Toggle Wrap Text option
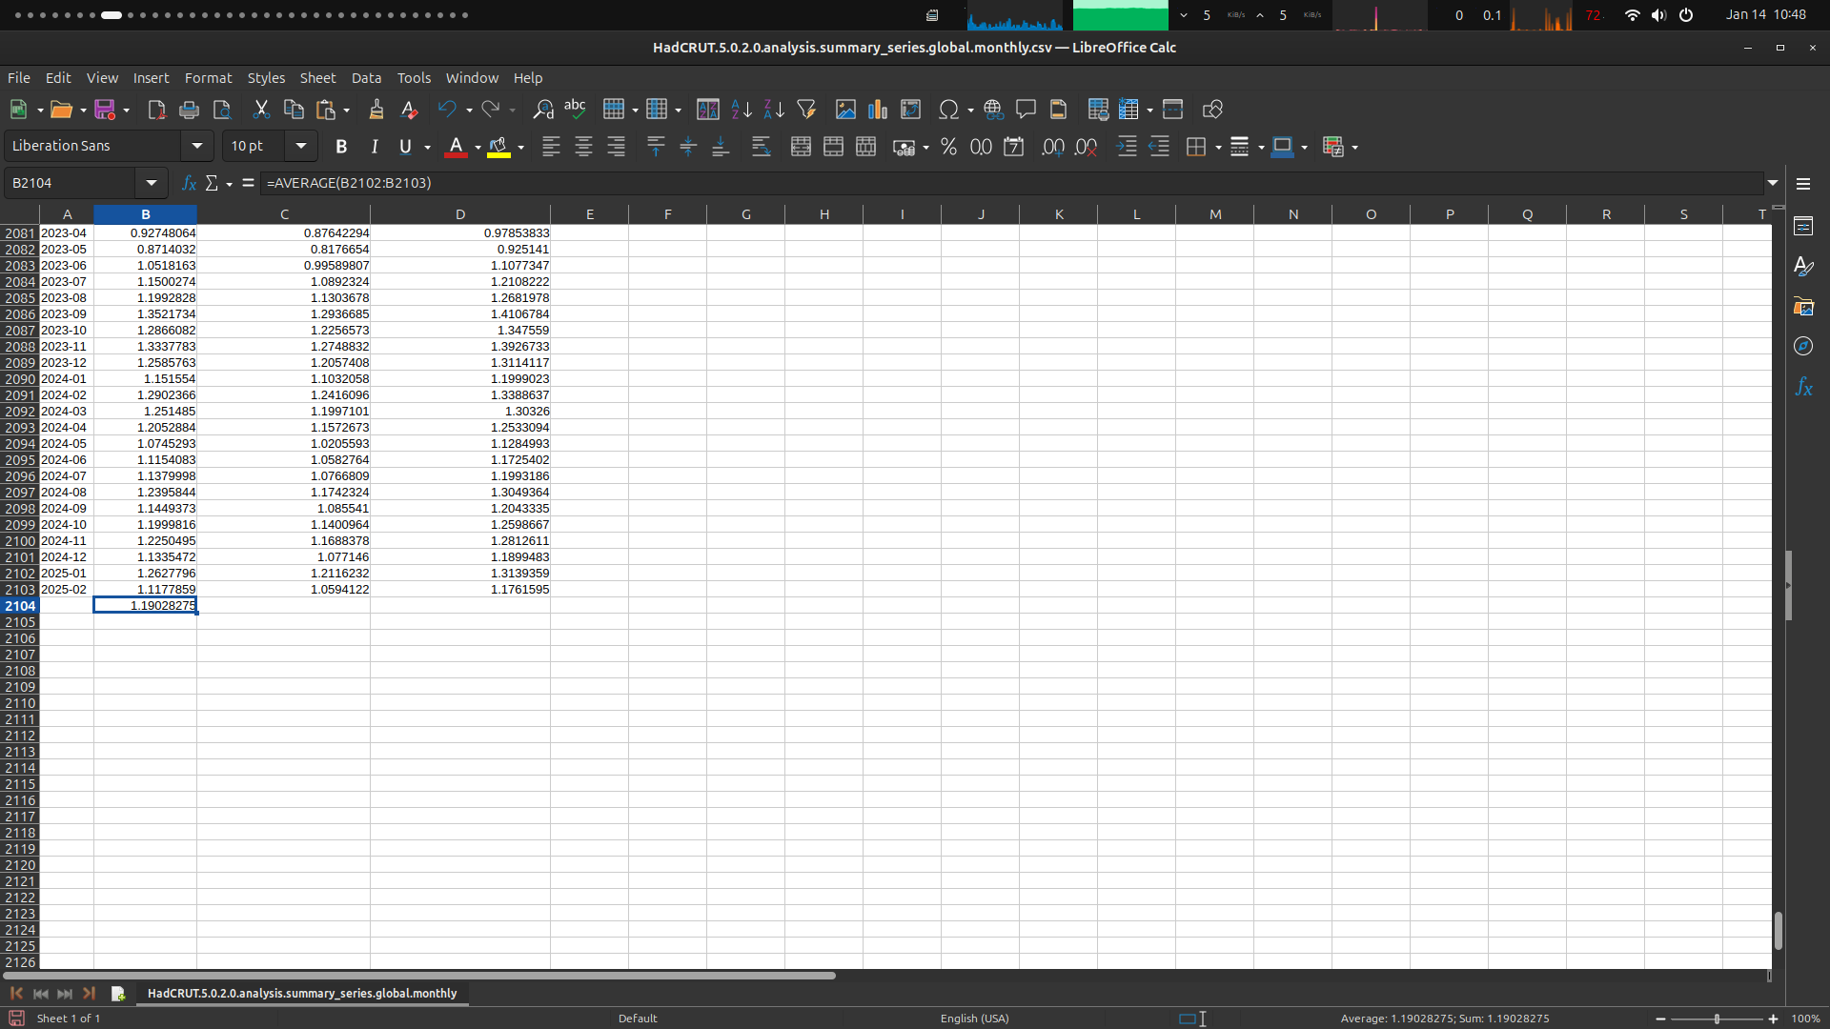 761,147
